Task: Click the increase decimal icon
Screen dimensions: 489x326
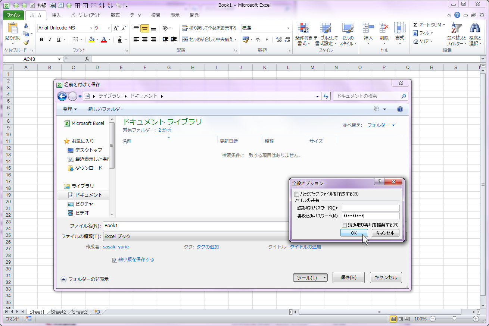Action: pos(278,40)
